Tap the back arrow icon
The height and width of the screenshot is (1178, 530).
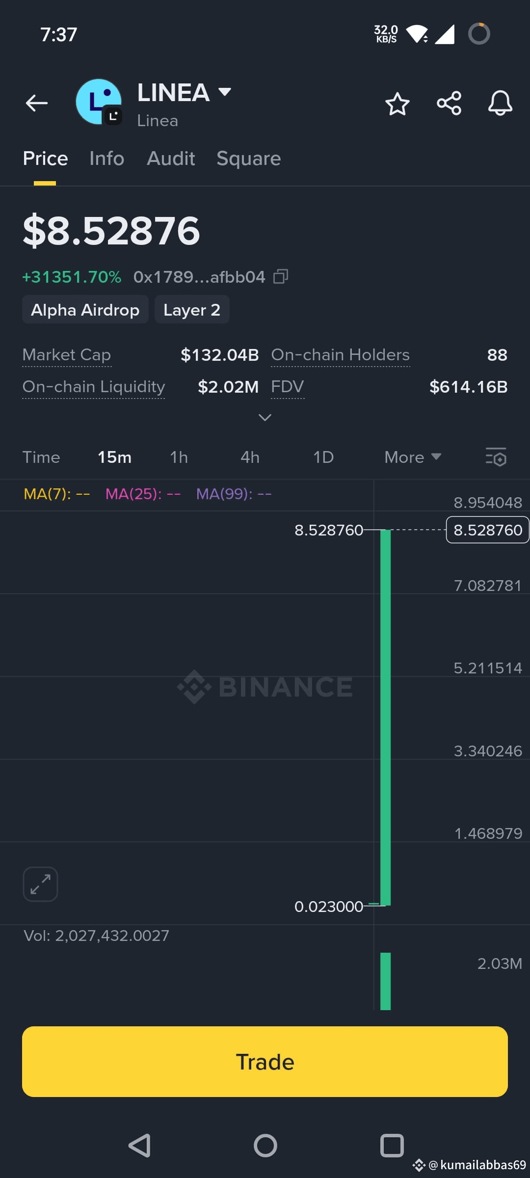[x=37, y=103]
